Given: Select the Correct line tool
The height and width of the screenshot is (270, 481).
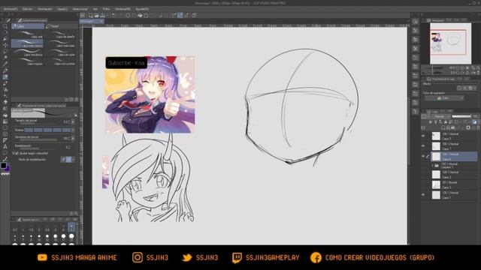Looking at the screenshot, I should 5,159.
